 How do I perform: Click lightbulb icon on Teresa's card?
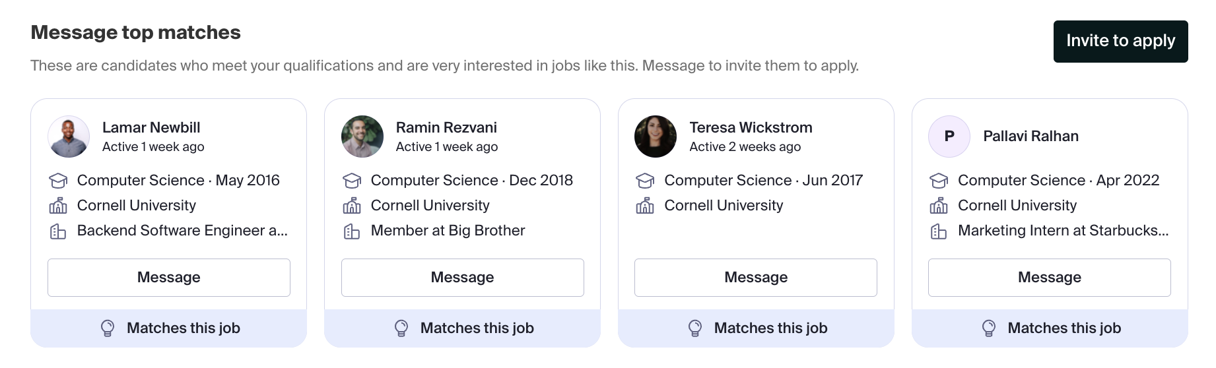(695, 328)
